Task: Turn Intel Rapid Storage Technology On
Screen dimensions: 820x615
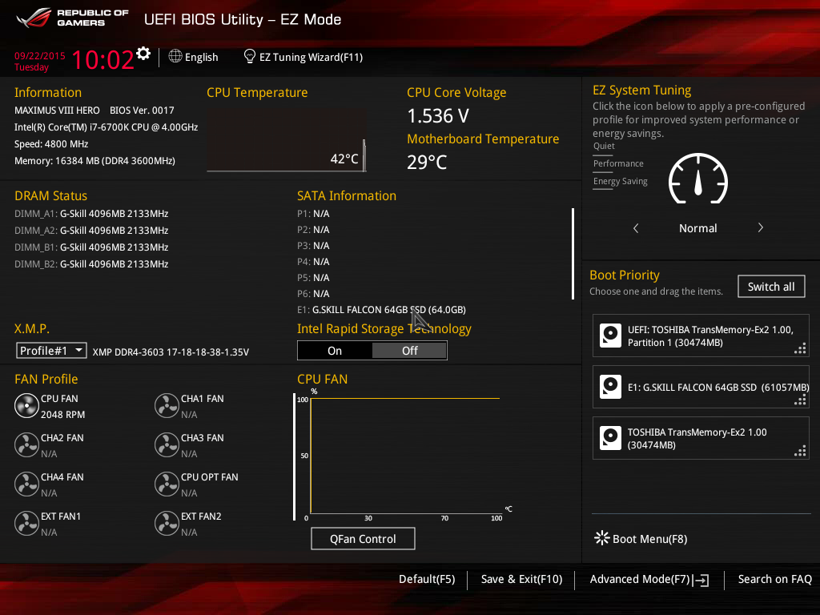Action: (335, 351)
